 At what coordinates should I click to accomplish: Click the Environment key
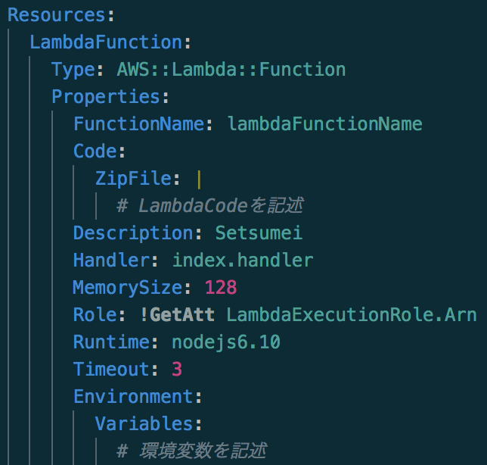133,396
